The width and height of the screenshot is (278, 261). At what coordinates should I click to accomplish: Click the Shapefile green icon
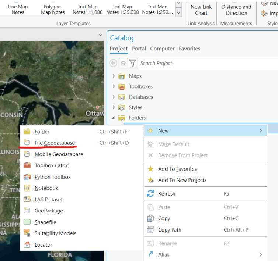[27, 222]
